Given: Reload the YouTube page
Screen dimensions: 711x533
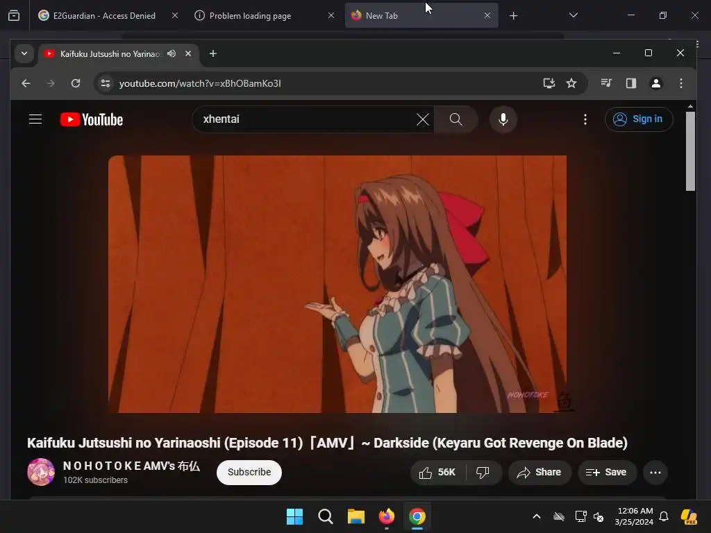Looking at the screenshot, I should 76,83.
